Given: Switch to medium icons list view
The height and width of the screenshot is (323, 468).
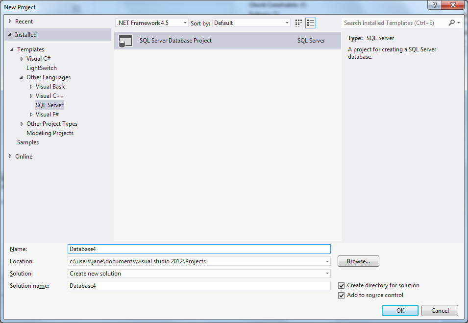Looking at the screenshot, I should point(310,23).
